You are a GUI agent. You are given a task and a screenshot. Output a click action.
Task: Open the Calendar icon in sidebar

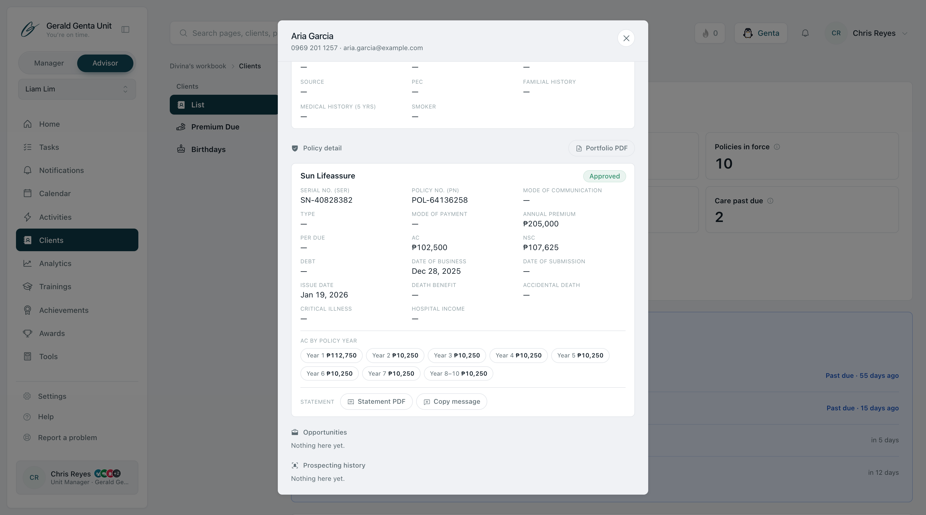pos(27,193)
